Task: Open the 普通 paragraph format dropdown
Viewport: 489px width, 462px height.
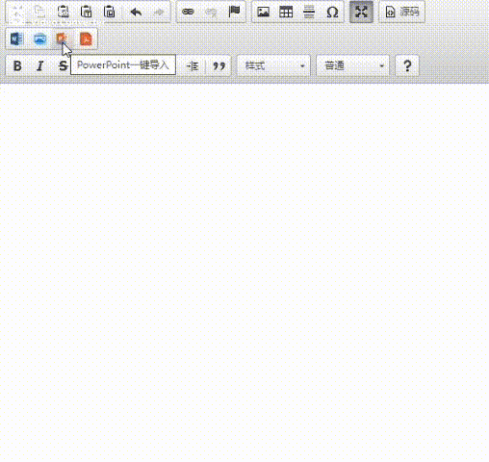Action: click(x=353, y=65)
